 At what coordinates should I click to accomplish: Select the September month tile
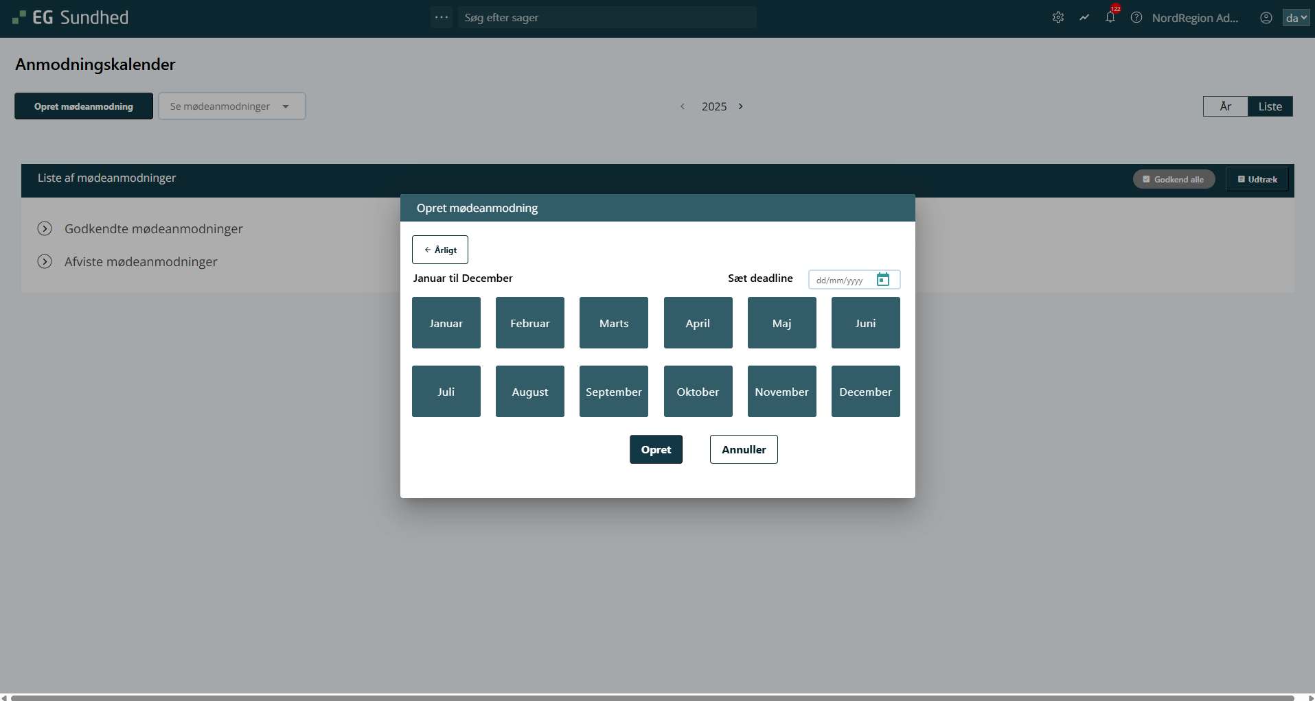coord(614,392)
